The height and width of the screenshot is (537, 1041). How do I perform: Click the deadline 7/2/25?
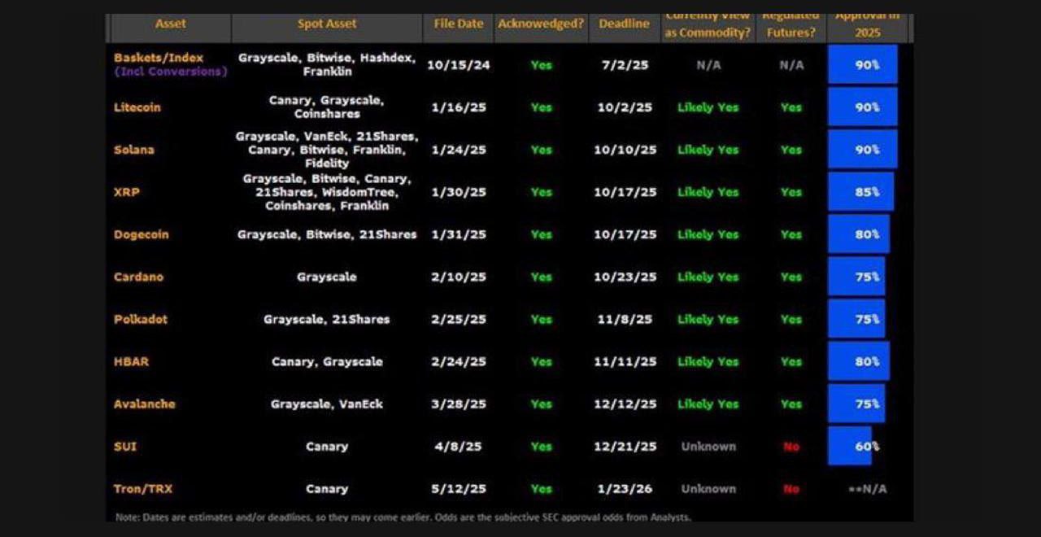tap(625, 65)
